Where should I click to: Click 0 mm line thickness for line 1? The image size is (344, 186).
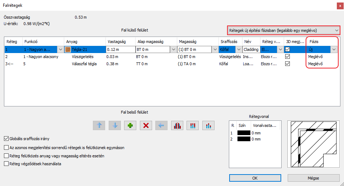pyautogui.click(x=256, y=133)
